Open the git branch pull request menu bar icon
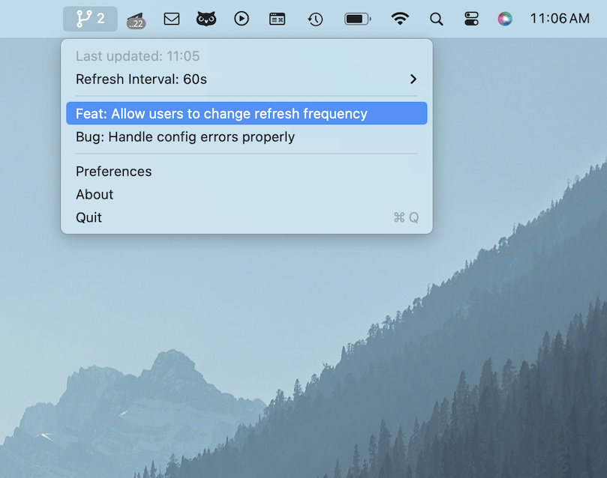The image size is (607, 478). click(x=90, y=19)
